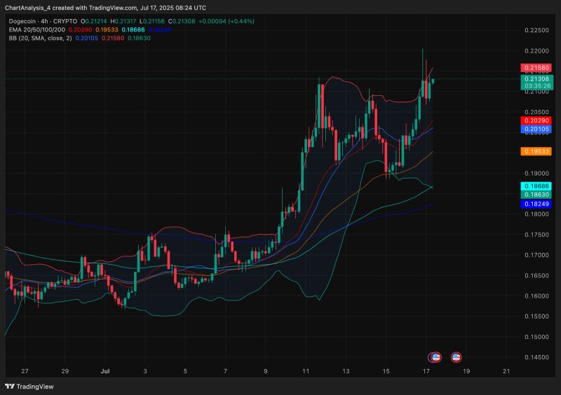Screen dimensions: 561x395
Task: Click the EMA 20/50/100/200 indicator legend
Action: pos(37,29)
